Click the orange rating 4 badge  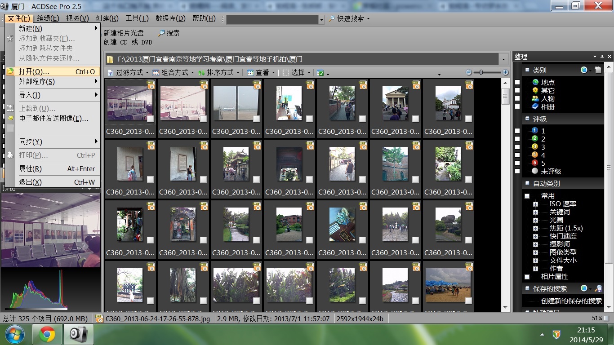pyautogui.click(x=535, y=155)
